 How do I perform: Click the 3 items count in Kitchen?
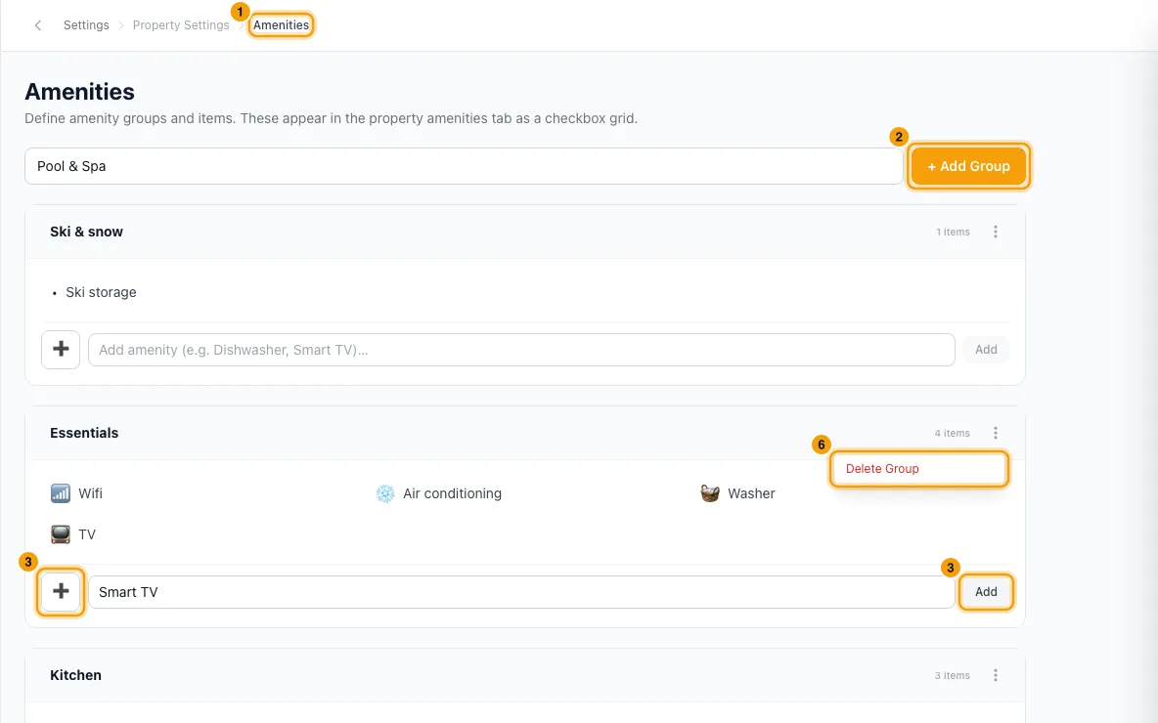point(952,675)
